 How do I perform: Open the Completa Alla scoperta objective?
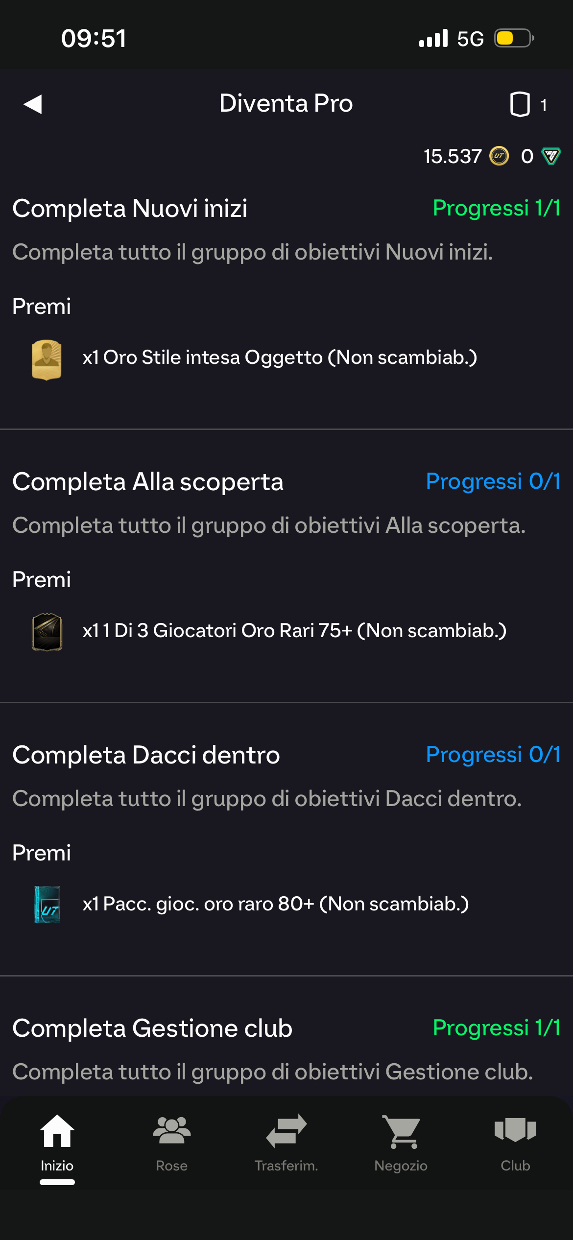tap(148, 482)
